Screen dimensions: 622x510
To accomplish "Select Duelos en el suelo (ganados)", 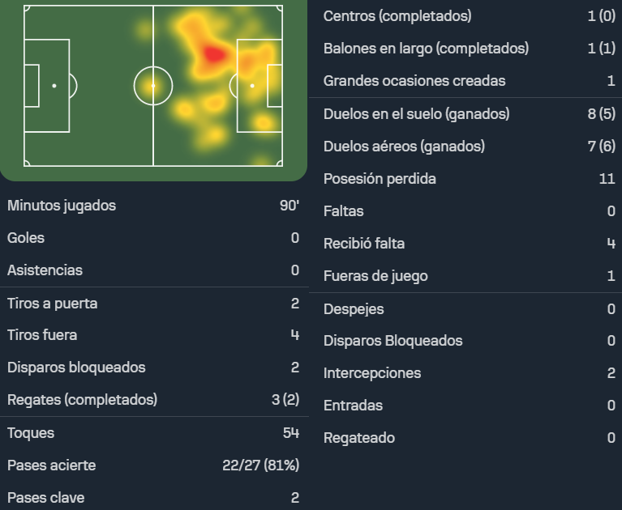I will click(x=465, y=114).
